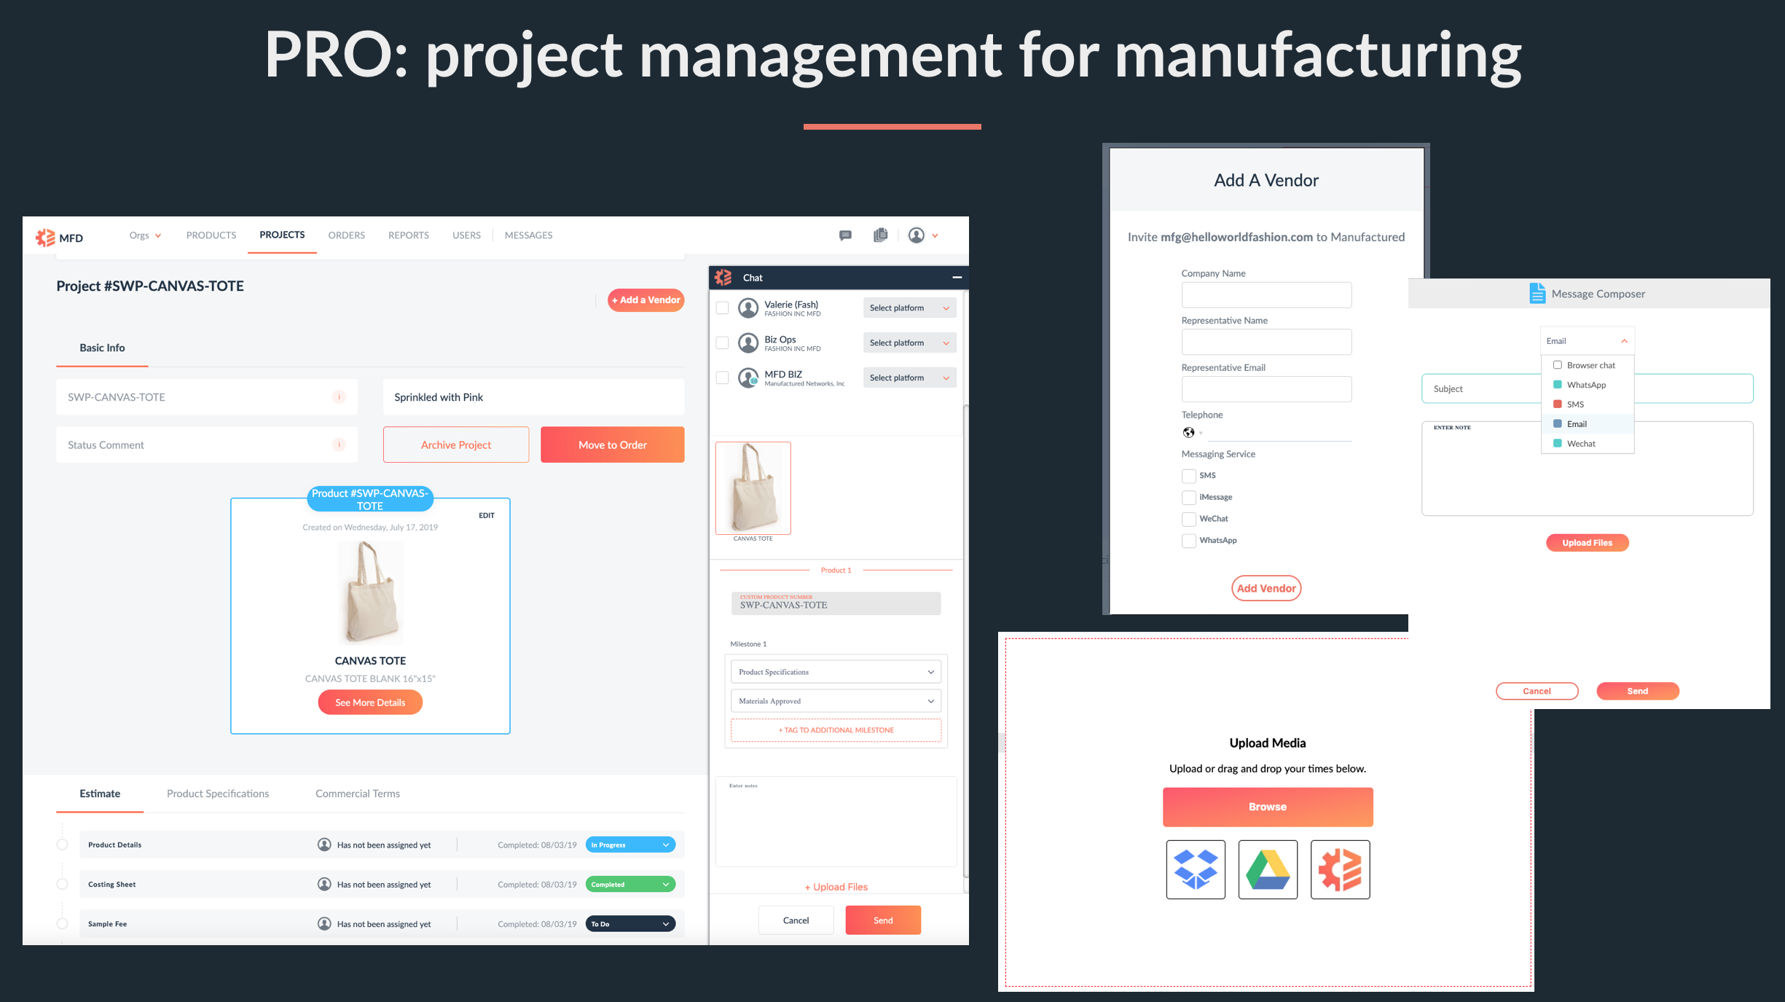Select the Dropbox upload source icon
The height and width of the screenshot is (1002, 1785).
[1196, 869]
